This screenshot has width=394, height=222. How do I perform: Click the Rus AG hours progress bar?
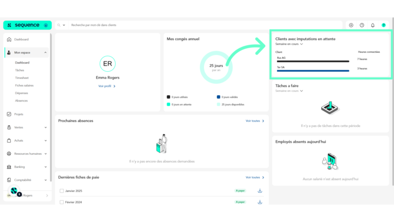313,61
